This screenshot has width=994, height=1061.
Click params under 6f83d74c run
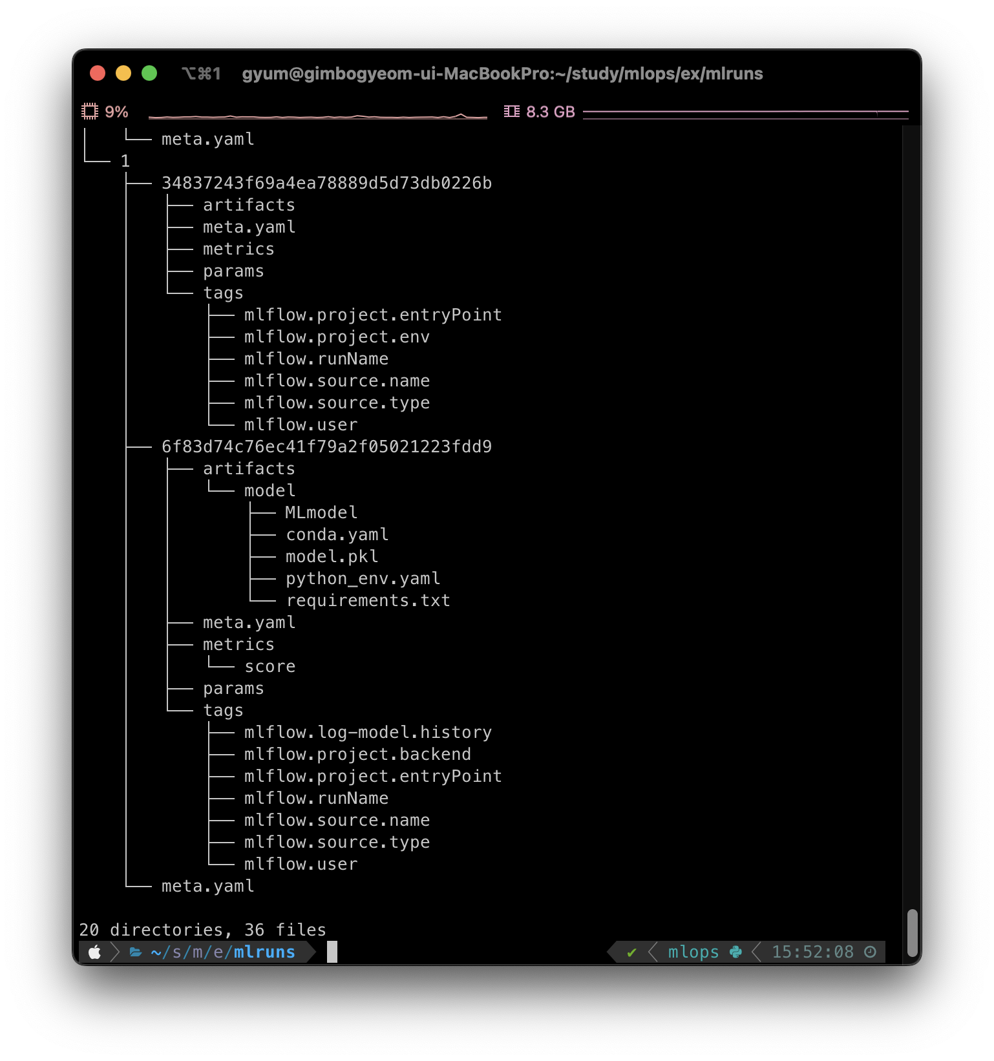(234, 688)
